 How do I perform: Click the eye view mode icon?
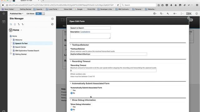(x=174, y=14)
